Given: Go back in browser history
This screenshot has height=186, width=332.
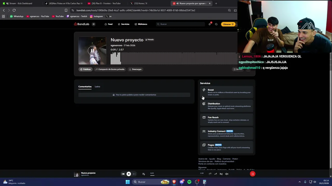Looking at the screenshot, I should coord(4,10).
